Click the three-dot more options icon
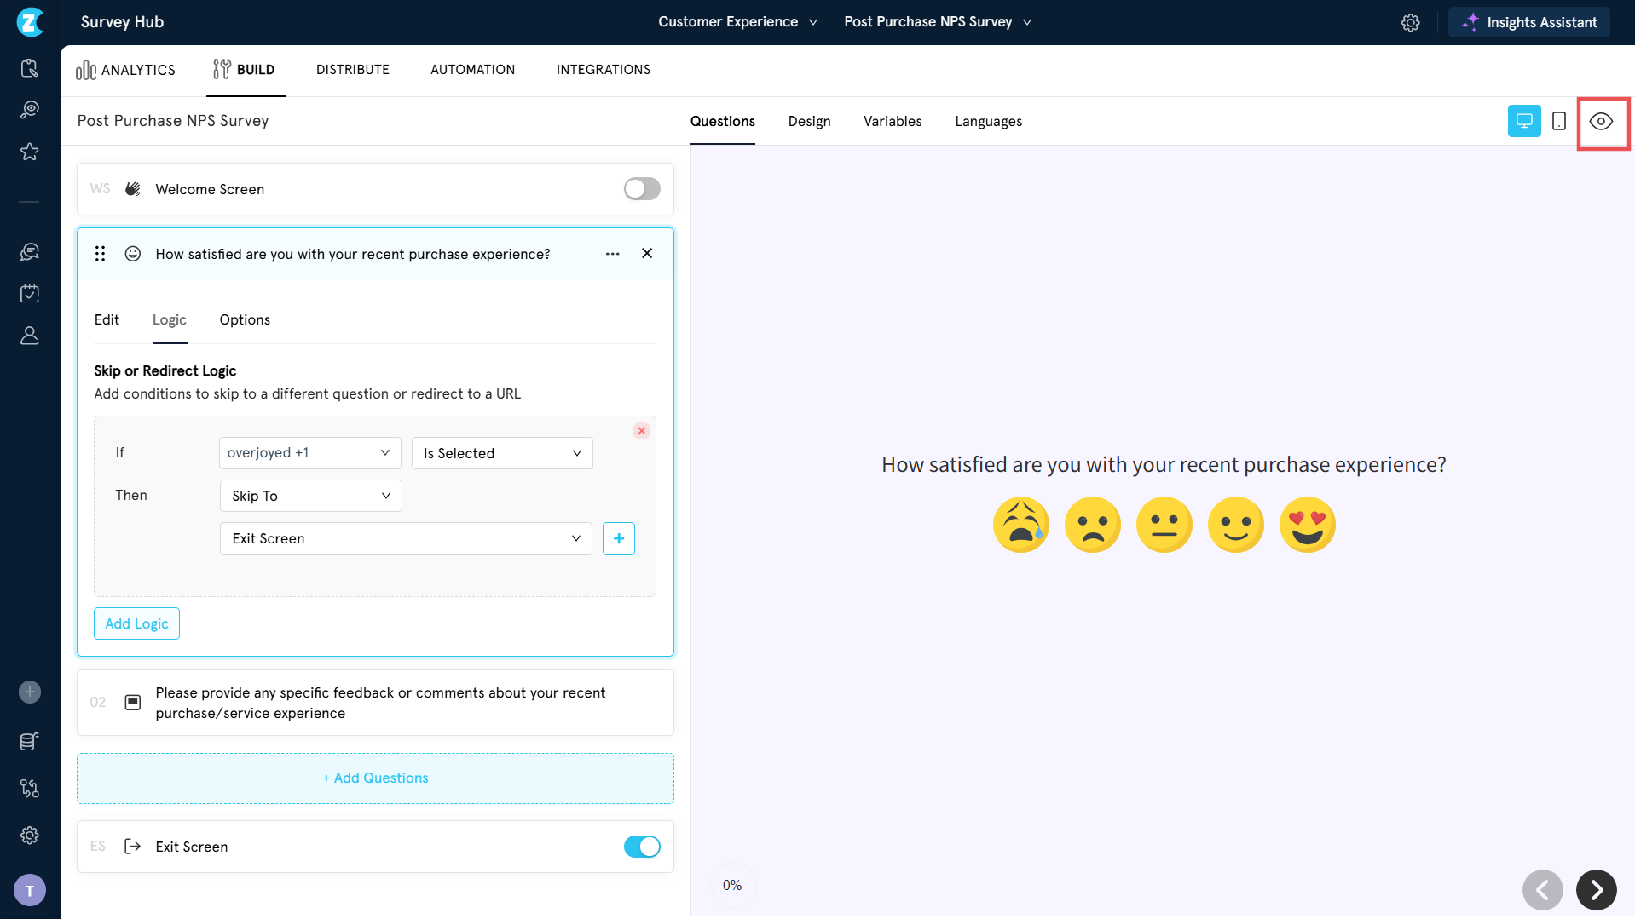This screenshot has height=919, width=1635. [x=612, y=254]
